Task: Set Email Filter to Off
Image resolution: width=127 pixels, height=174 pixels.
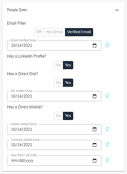Action: pos(39,32)
